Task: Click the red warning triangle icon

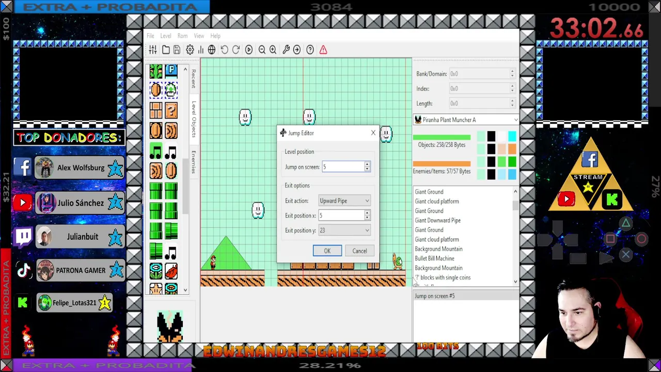Action: [323, 50]
